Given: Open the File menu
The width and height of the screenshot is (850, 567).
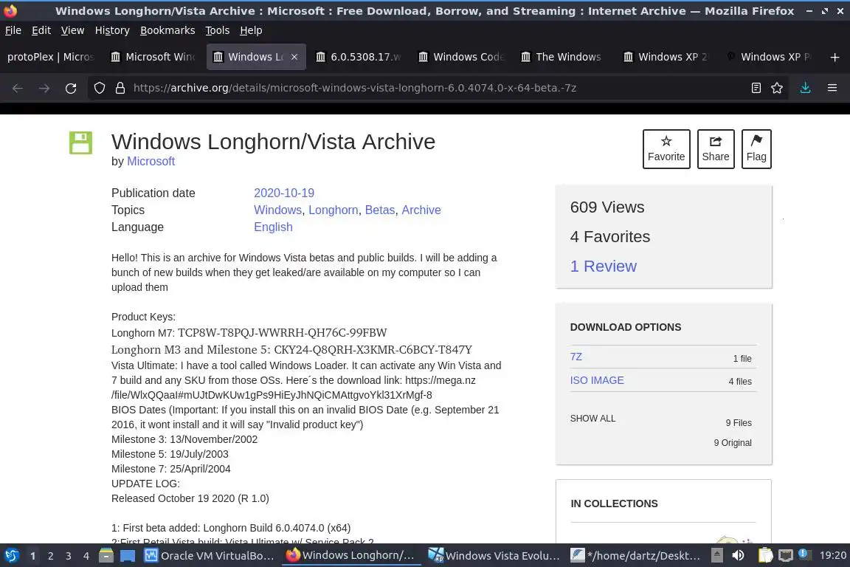Looking at the screenshot, I should click(x=13, y=30).
